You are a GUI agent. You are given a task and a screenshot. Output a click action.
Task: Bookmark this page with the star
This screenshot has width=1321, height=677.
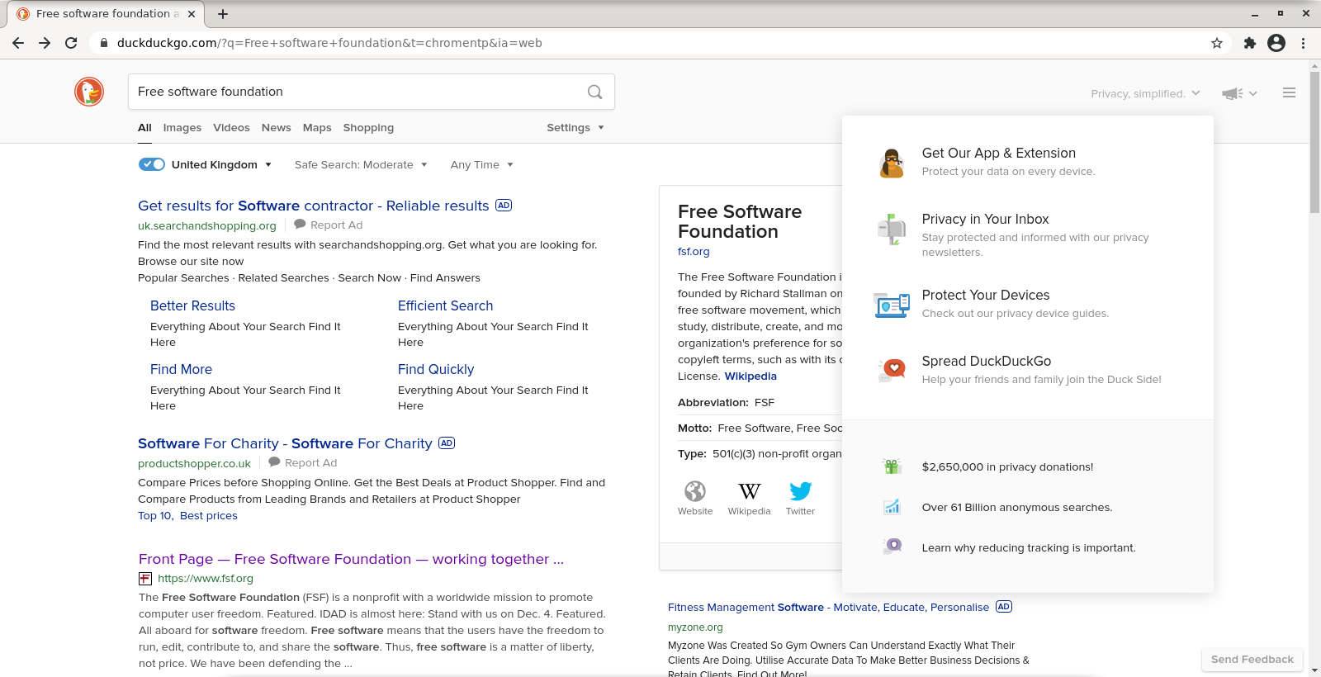(x=1216, y=43)
